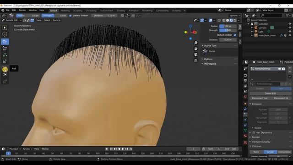This screenshot has height=165, width=293.
Task: Open the Render menu
Action: pos(22,10)
